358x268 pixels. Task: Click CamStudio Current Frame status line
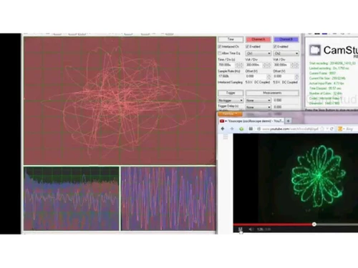click(322, 73)
